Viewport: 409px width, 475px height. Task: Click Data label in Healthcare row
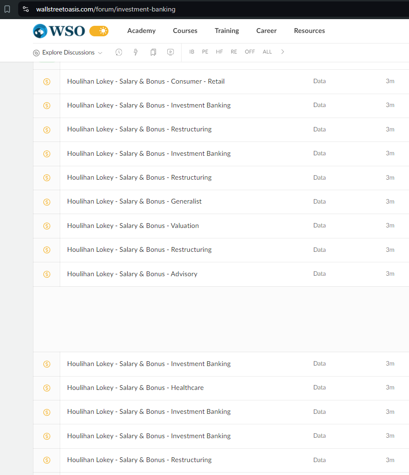(319, 388)
